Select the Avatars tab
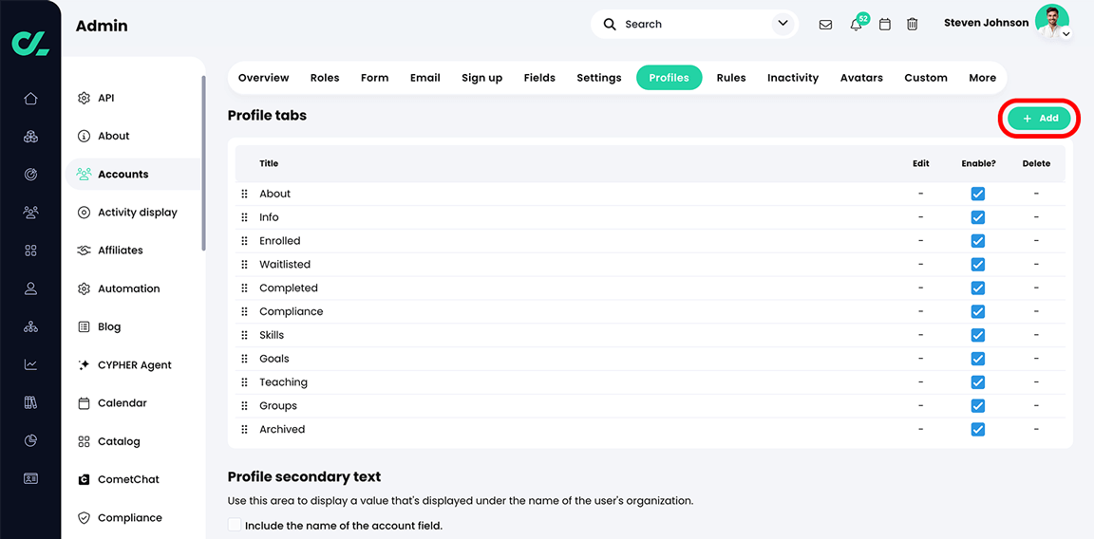This screenshot has height=539, width=1094. point(861,78)
